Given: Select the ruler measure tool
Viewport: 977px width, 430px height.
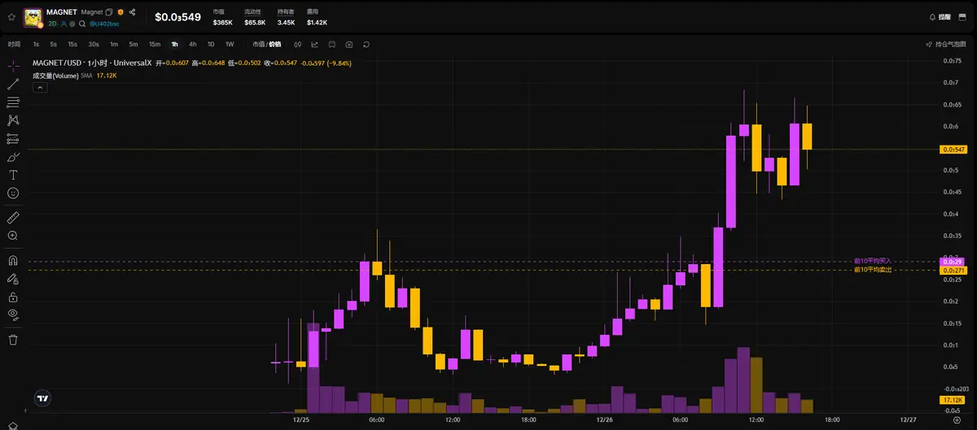Looking at the screenshot, I should click(x=13, y=217).
